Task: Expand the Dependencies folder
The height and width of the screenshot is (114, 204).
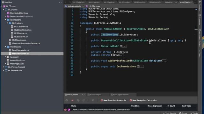Action: click(x=5, y=16)
